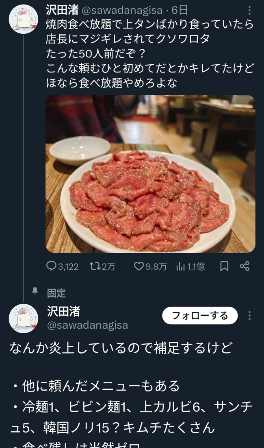Tap the share icon under the meat photo
This screenshot has width=264, height=448.
245,266
